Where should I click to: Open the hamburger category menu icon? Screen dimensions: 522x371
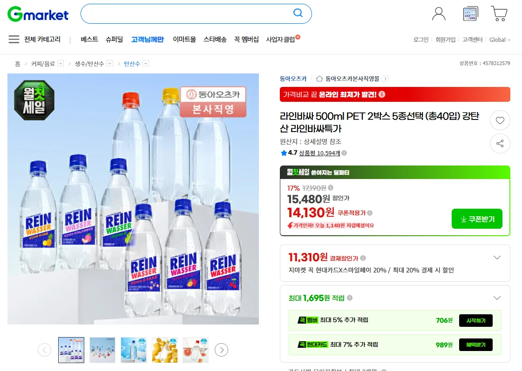coord(14,39)
